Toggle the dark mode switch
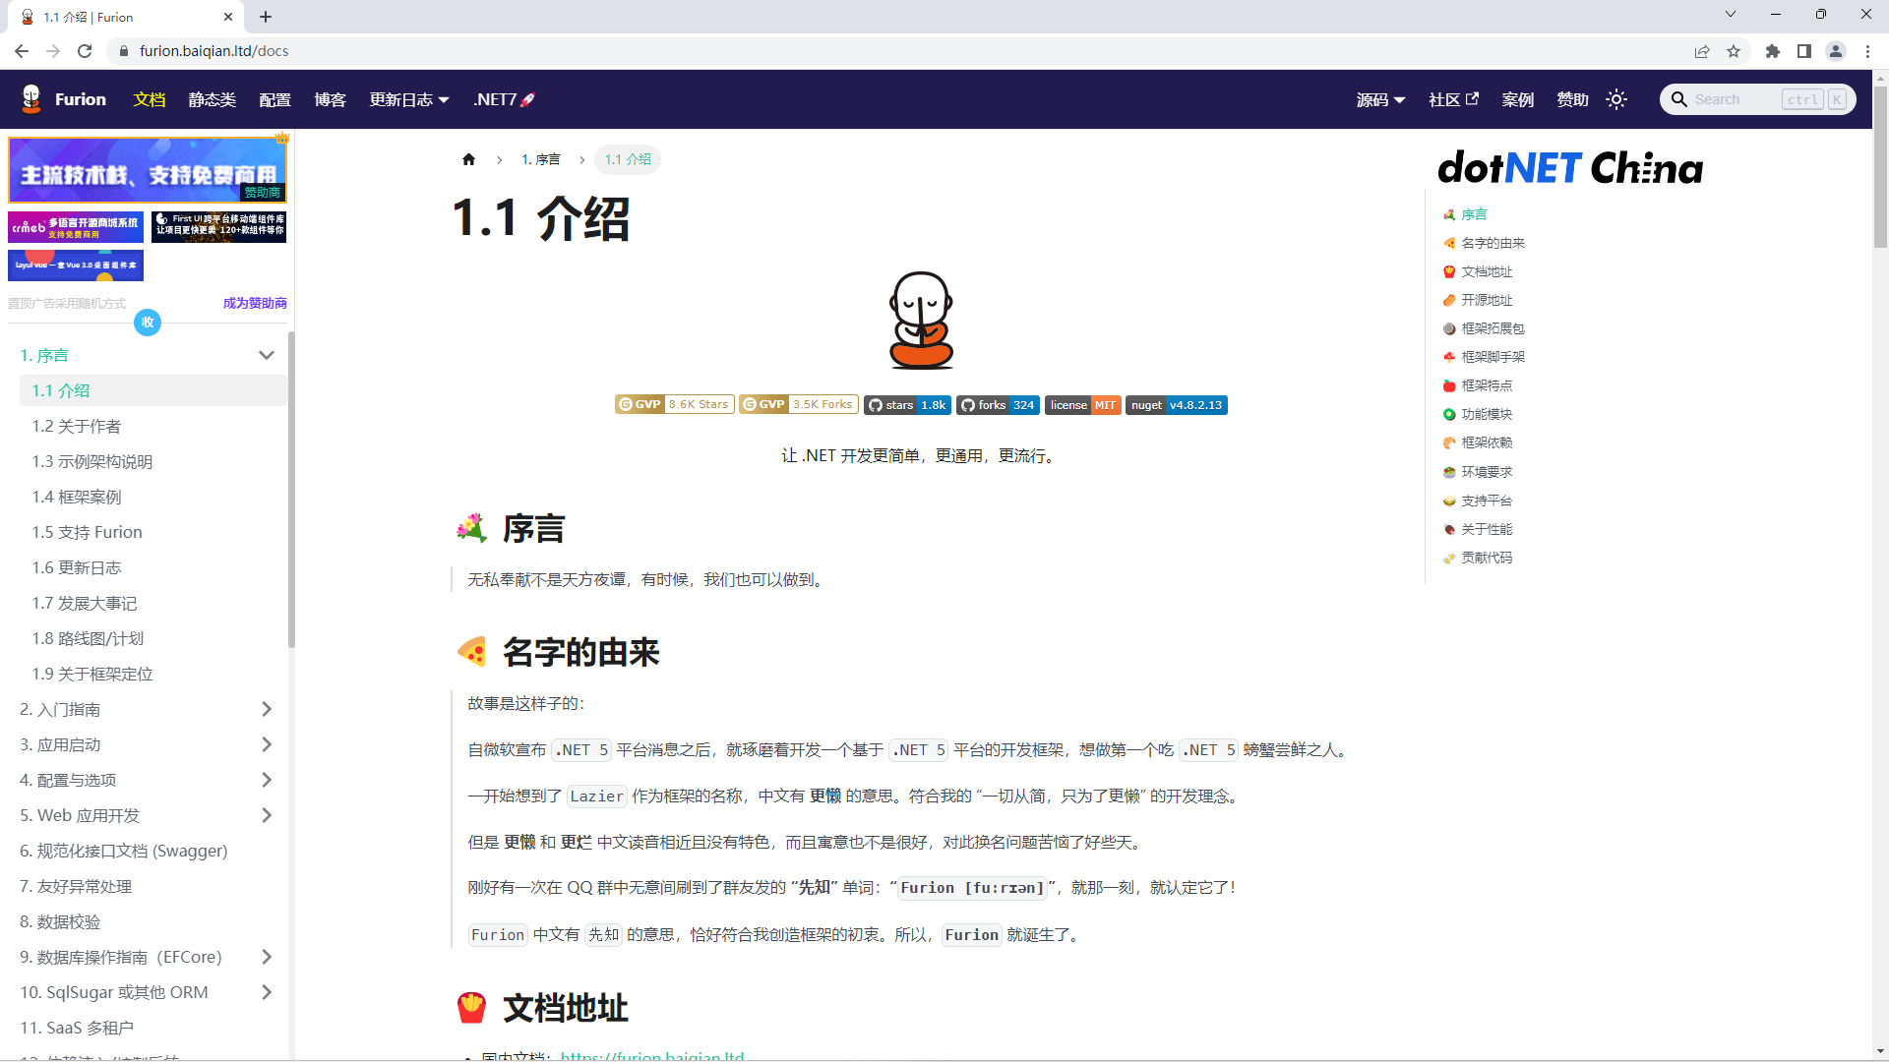The height and width of the screenshot is (1062, 1889). point(1616,99)
